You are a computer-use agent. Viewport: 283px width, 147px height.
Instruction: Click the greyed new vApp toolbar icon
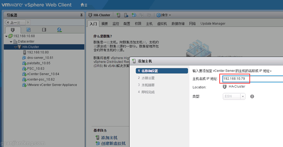tap(141, 15)
